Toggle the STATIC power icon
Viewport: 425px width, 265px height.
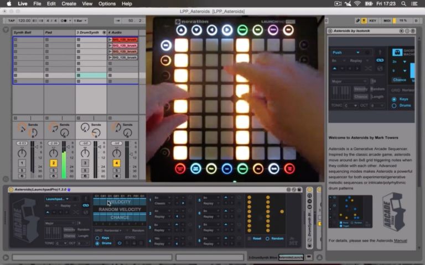120,243
